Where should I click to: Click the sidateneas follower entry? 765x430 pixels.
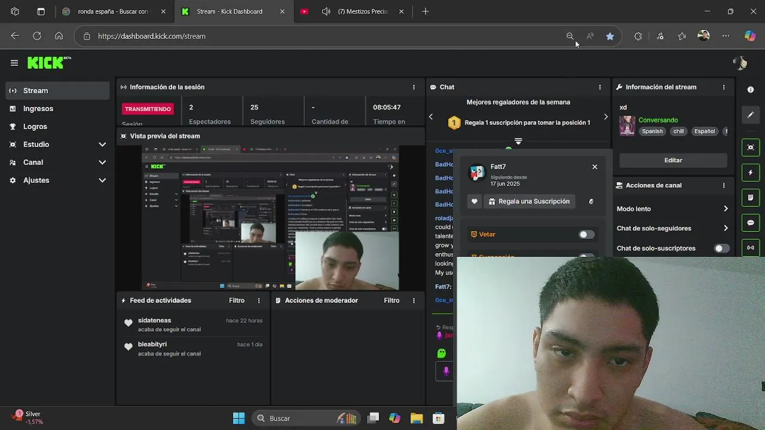[193, 325]
